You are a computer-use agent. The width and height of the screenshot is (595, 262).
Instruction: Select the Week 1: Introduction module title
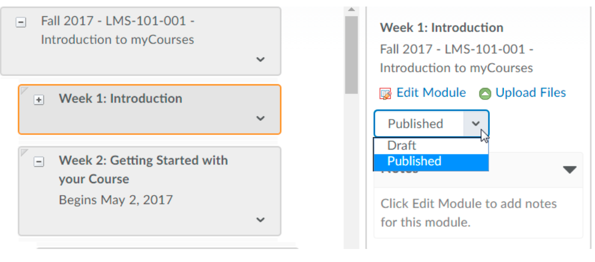[120, 99]
